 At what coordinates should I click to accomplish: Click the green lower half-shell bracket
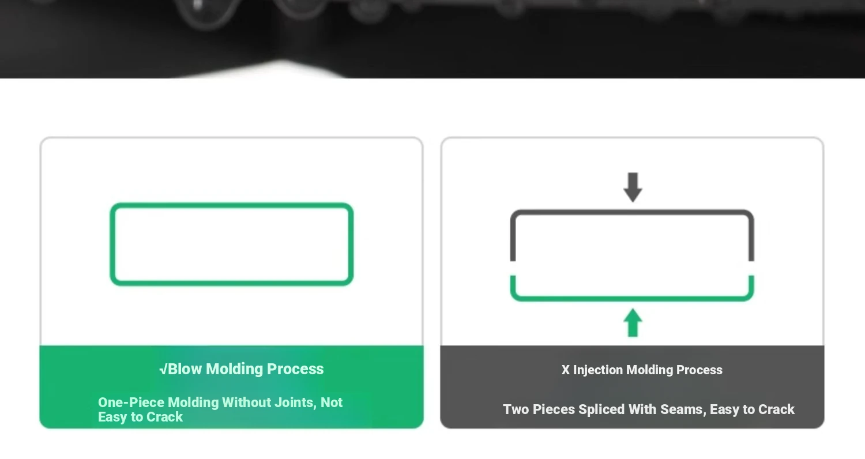point(632,288)
